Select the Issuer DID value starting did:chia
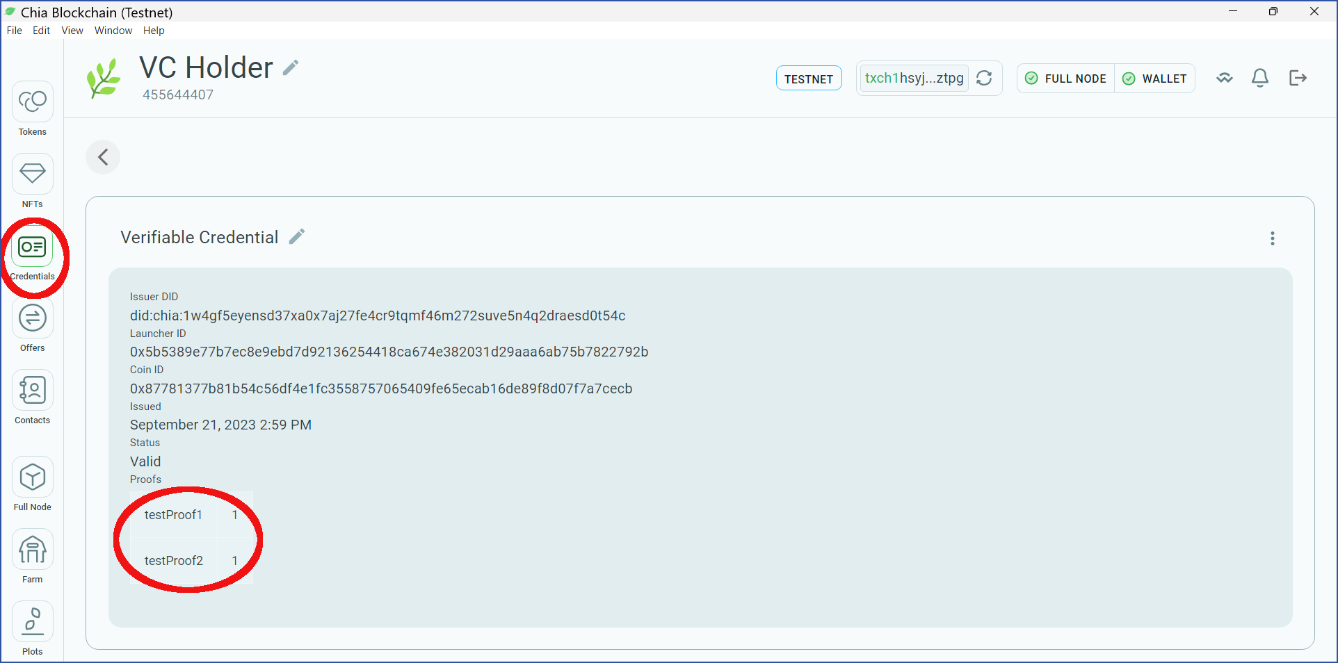The width and height of the screenshot is (1338, 663). click(x=378, y=316)
